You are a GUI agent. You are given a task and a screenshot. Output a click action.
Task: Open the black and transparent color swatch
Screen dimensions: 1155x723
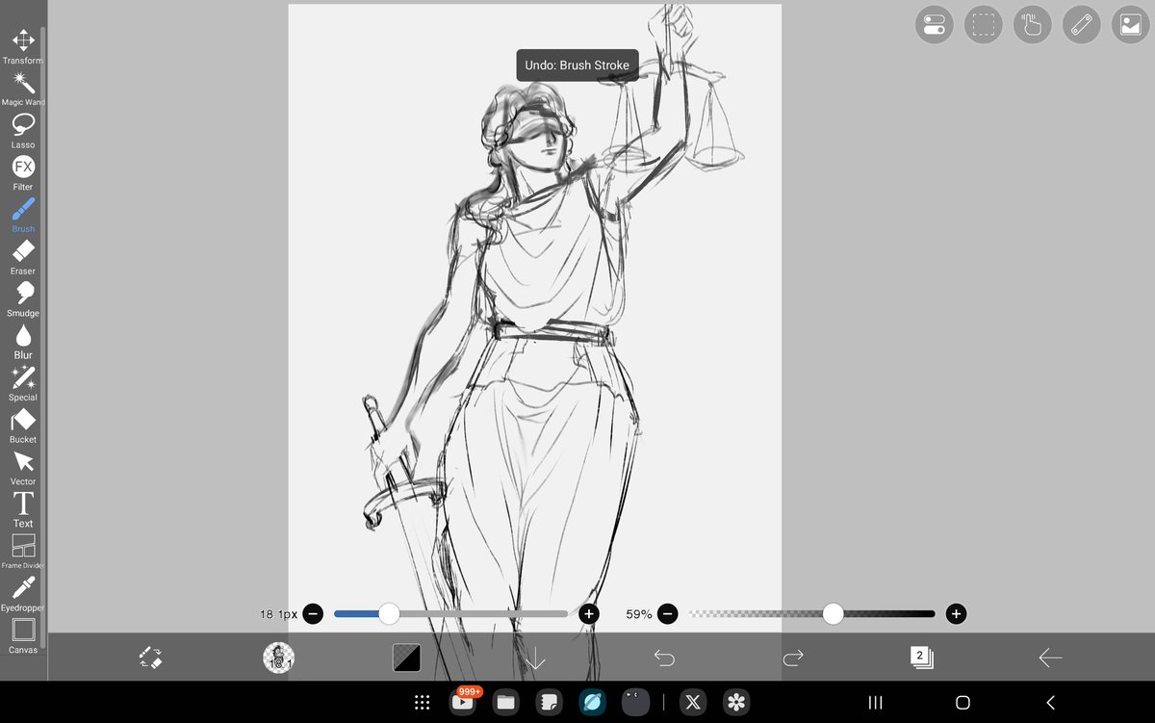click(406, 658)
